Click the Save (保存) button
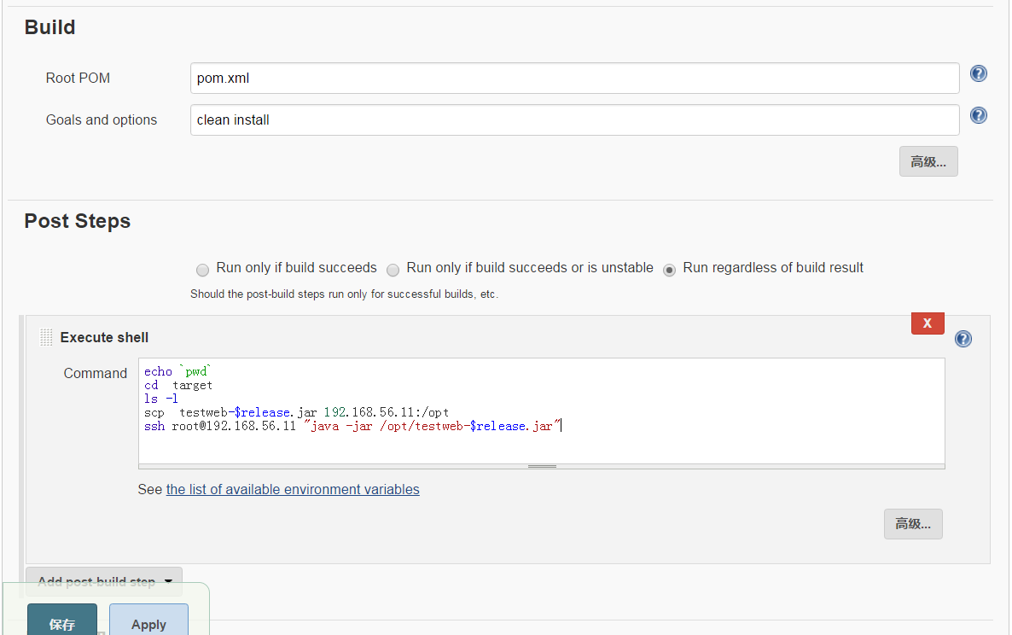 click(62, 623)
